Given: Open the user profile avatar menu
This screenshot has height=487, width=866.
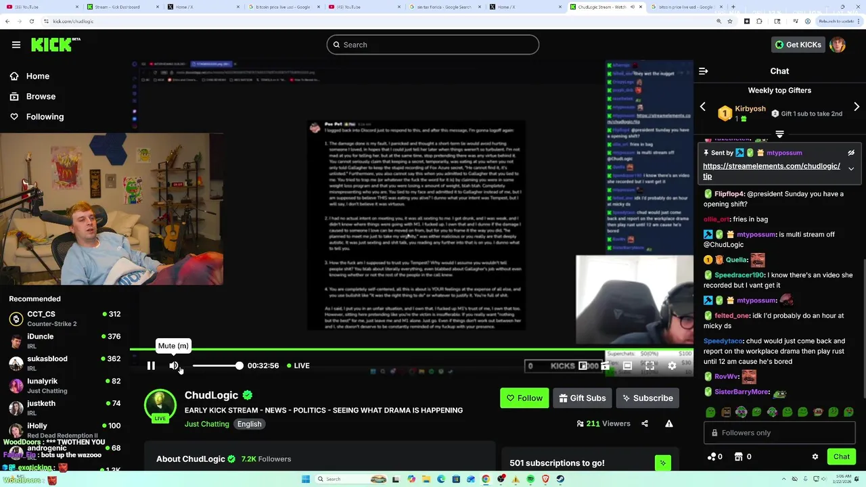Looking at the screenshot, I should pyautogui.click(x=838, y=45).
